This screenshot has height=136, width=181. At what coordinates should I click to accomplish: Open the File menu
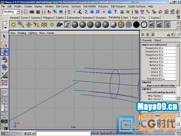[x=3, y=6]
